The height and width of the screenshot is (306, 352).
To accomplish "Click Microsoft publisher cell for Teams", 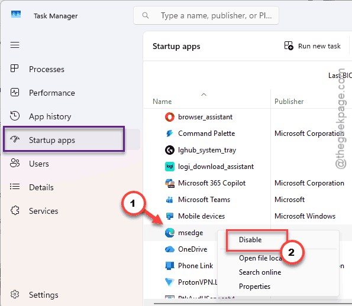I will [289, 200].
